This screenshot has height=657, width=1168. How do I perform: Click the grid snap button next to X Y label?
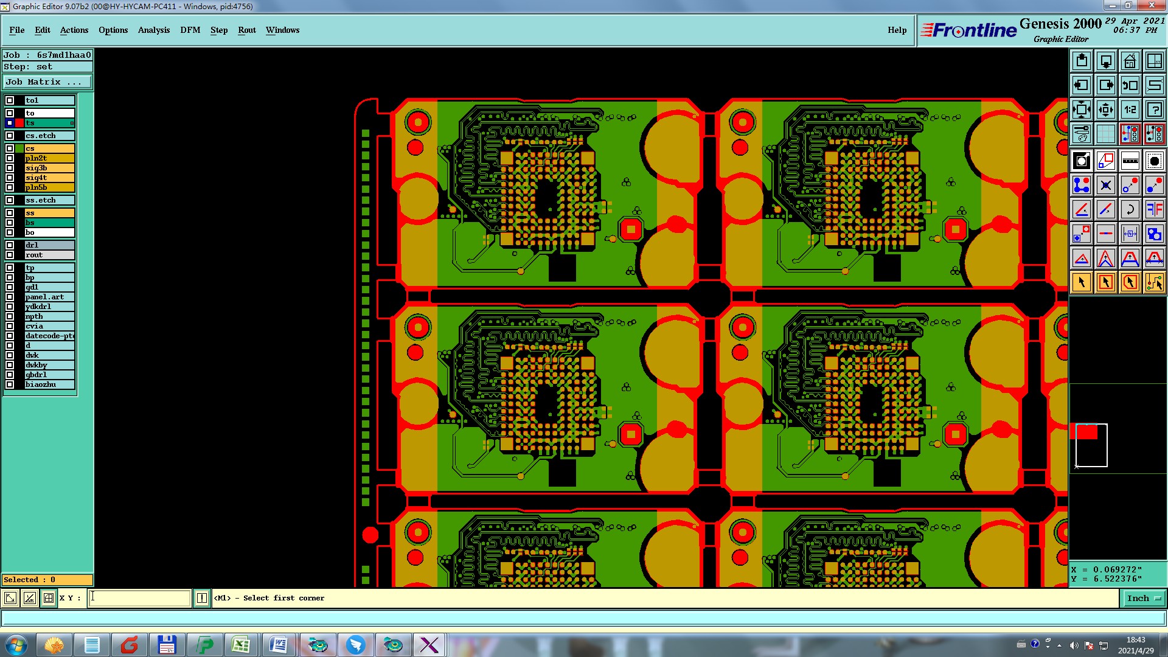(49, 598)
